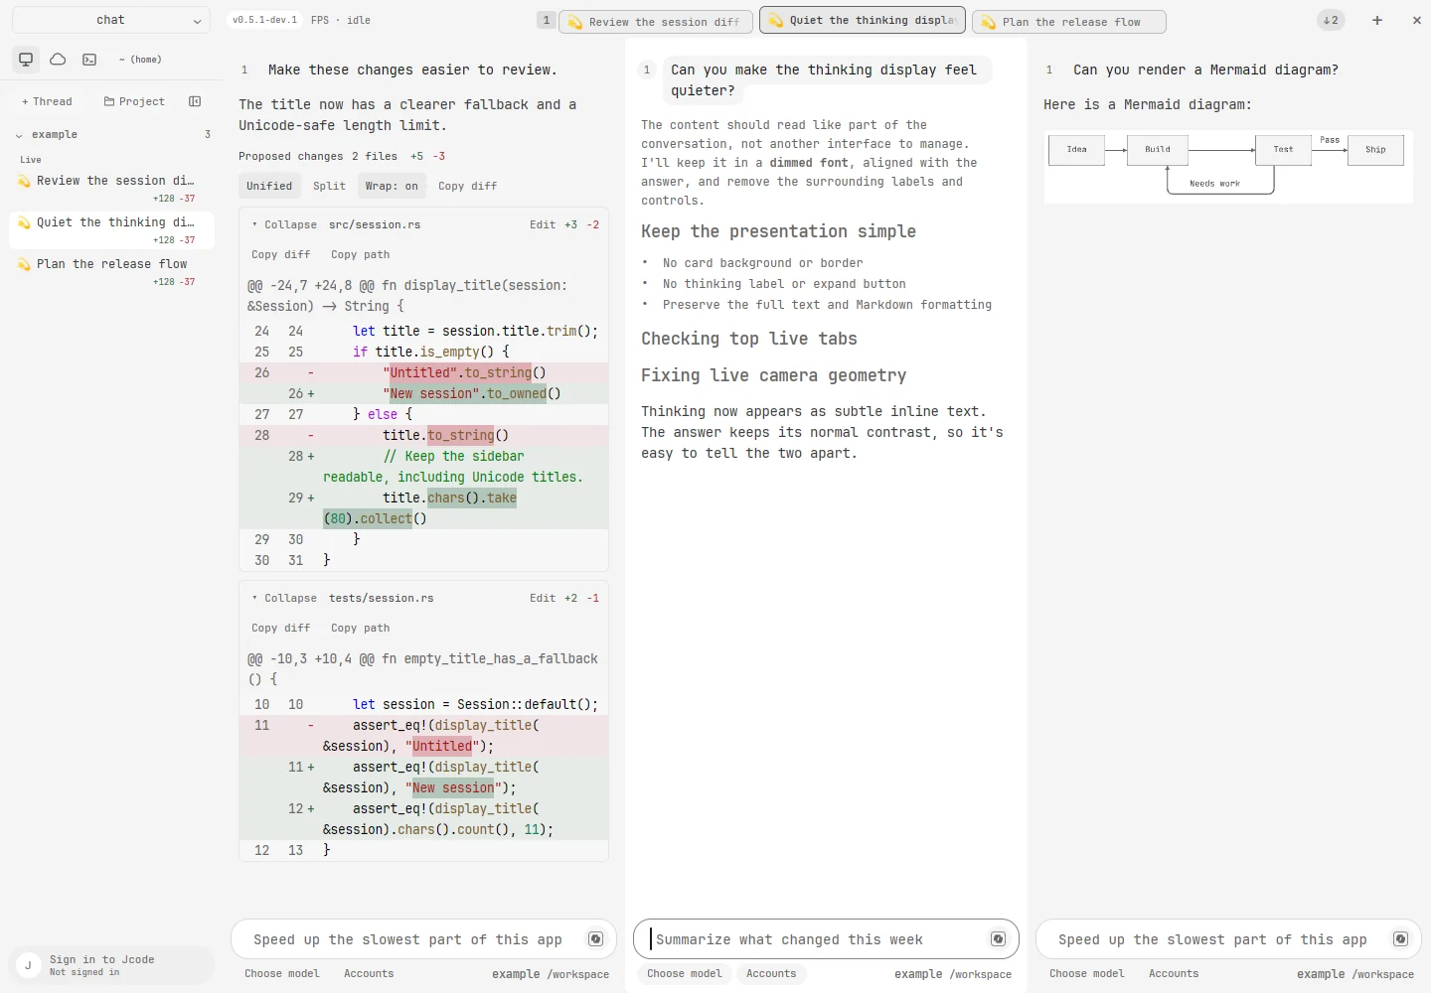This screenshot has height=993, width=1431.
Task: Switch diff view to Unified
Action: pos(269,186)
